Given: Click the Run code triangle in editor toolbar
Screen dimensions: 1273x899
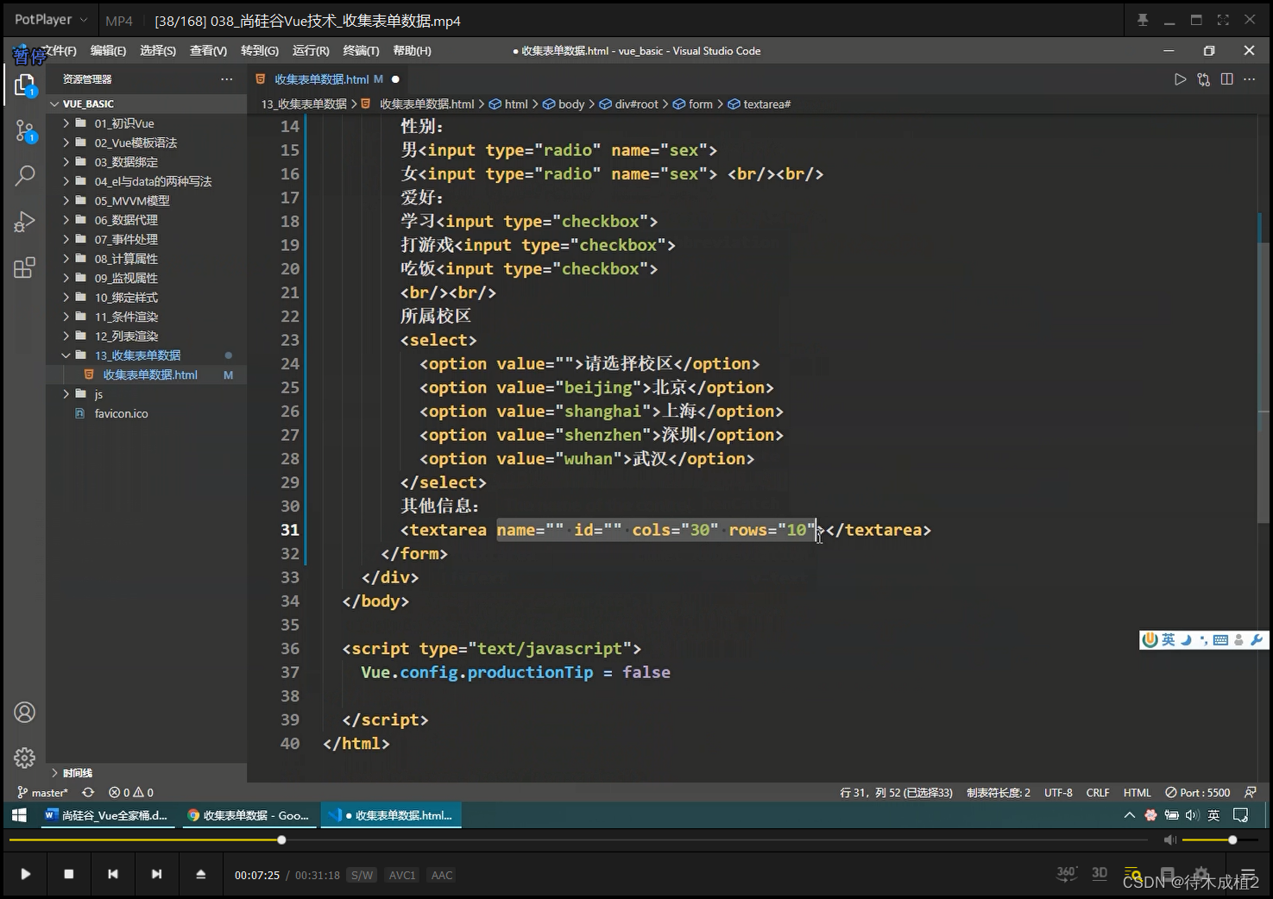Looking at the screenshot, I should (1180, 79).
